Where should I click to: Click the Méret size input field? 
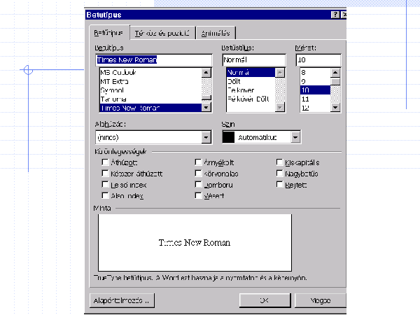point(318,60)
